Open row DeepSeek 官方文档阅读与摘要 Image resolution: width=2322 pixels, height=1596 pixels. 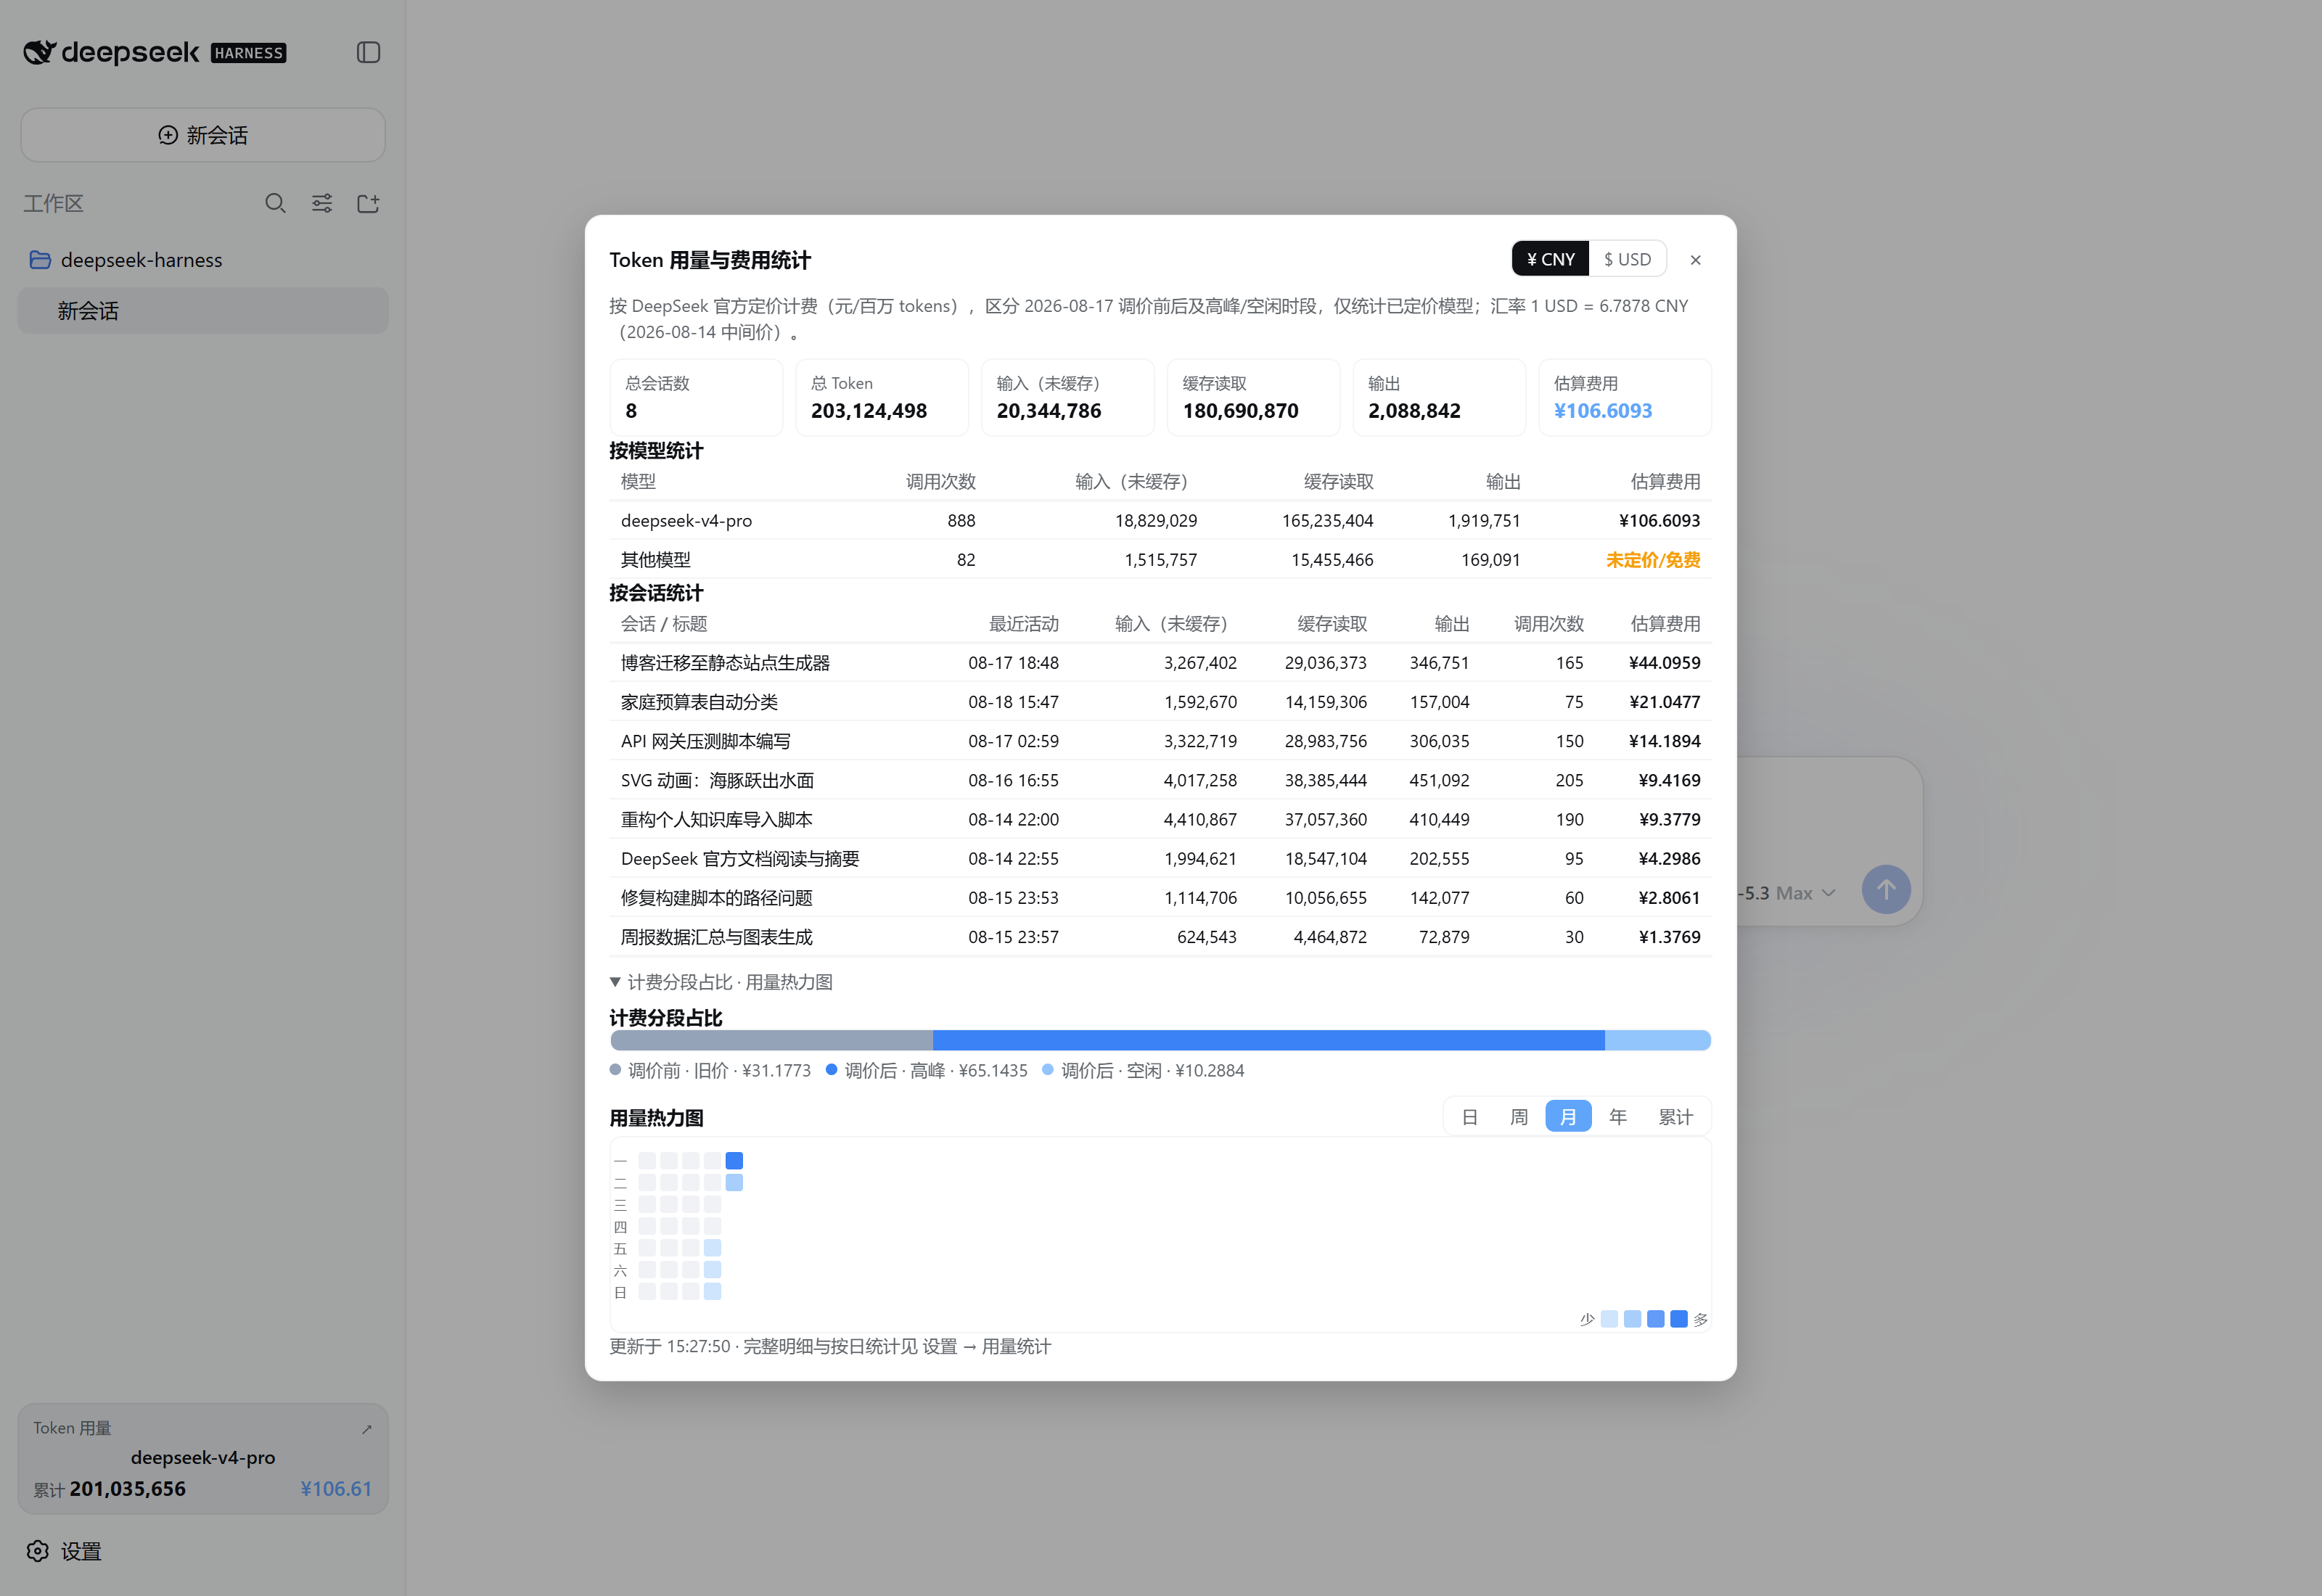point(1160,859)
